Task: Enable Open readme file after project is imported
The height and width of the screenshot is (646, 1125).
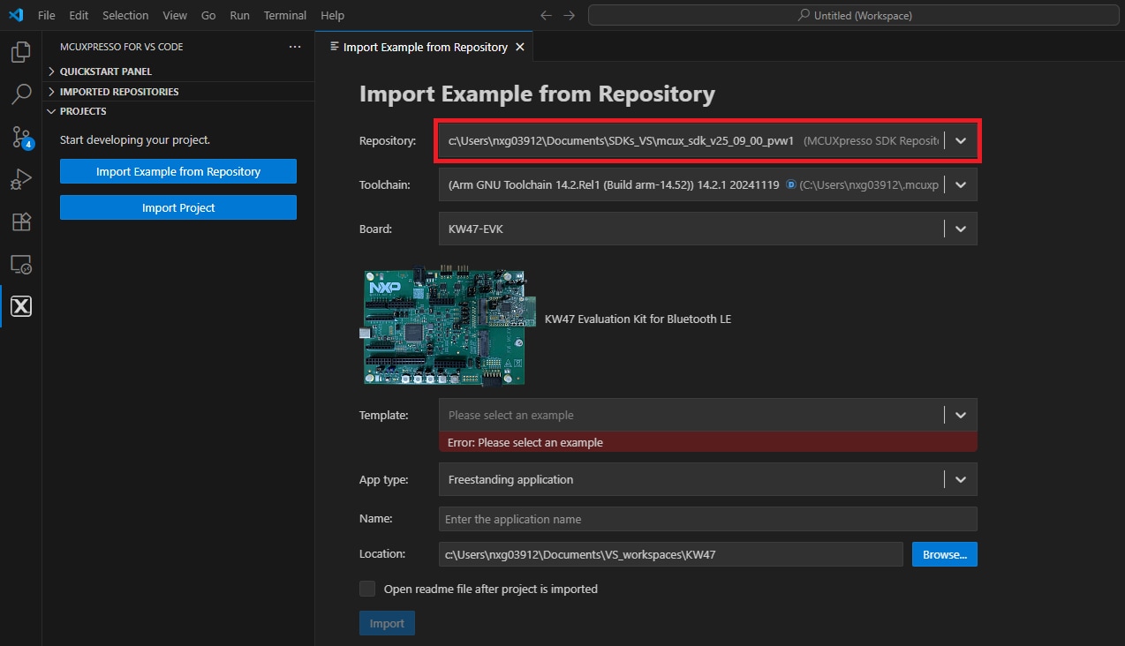Action: pyautogui.click(x=367, y=588)
